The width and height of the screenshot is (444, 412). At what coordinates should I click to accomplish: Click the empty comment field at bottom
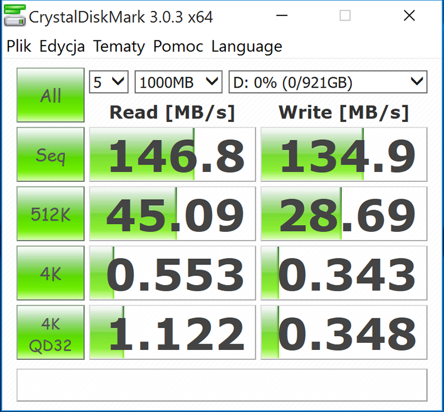tap(222, 385)
